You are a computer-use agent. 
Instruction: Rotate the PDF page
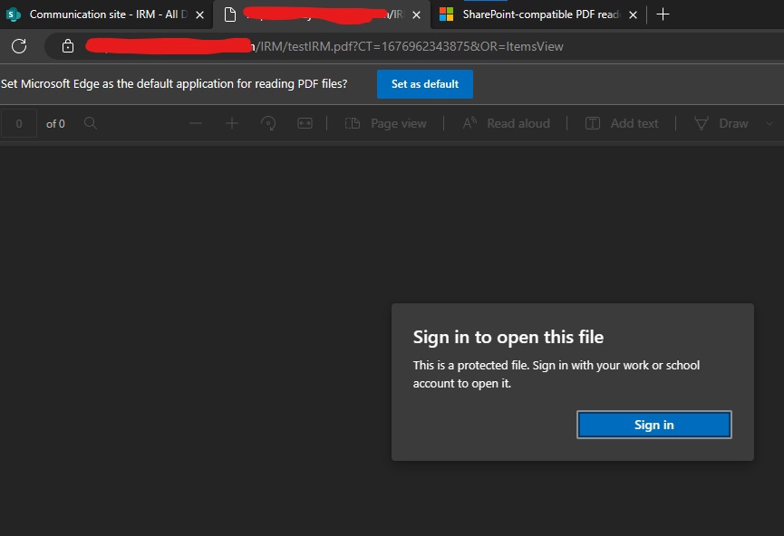click(x=268, y=123)
